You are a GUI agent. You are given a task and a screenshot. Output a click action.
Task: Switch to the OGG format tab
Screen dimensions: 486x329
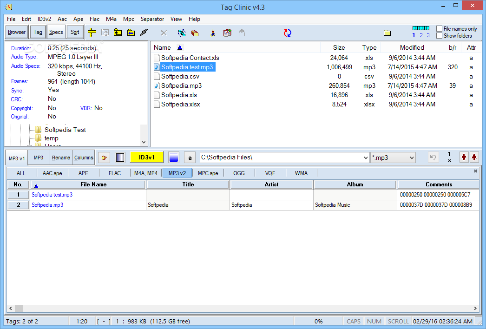pos(239,173)
